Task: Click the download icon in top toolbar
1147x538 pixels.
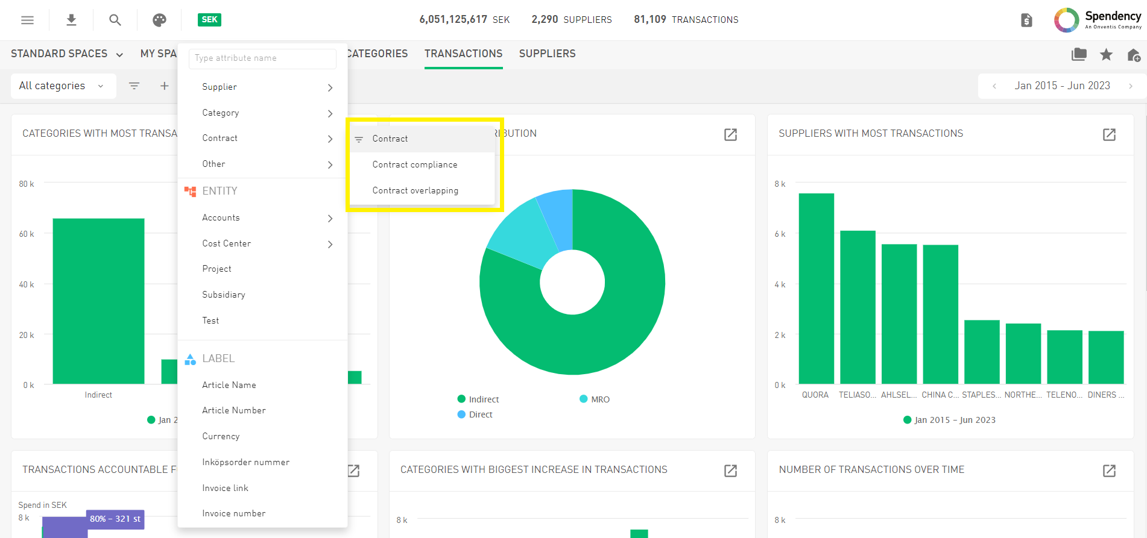Action: pos(71,20)
